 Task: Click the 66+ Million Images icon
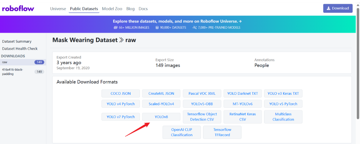tap(115, 27)
